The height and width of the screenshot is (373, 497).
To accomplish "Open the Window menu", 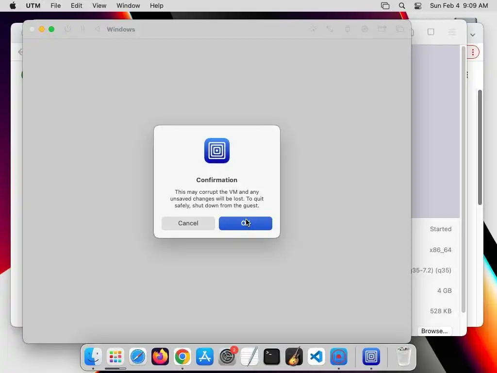I will (128, 6).
